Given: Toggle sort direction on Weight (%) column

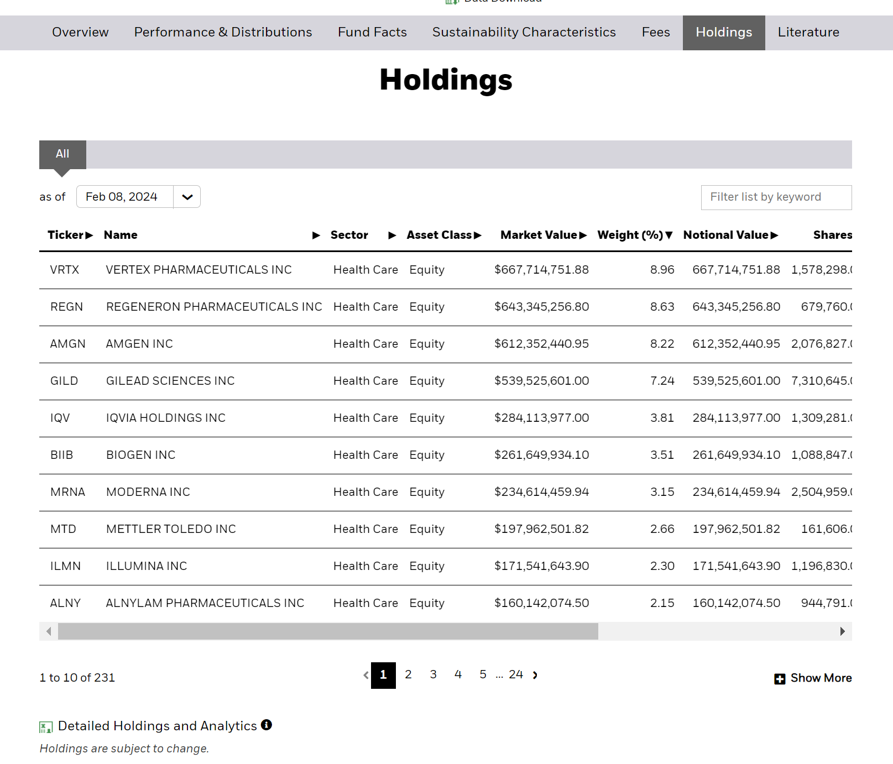Looking at the screenshot, I should point(669,235).
